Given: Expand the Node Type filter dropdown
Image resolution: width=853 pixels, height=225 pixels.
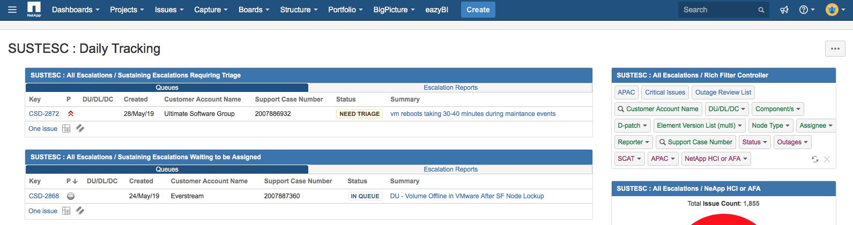Looking at the screenshot, I should [x=771, y=126].
